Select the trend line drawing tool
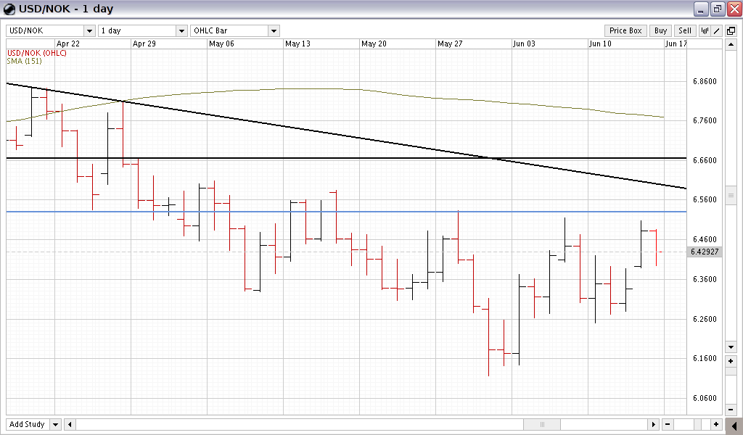This screenshot has height=435, width=743. tap(716, 30)
